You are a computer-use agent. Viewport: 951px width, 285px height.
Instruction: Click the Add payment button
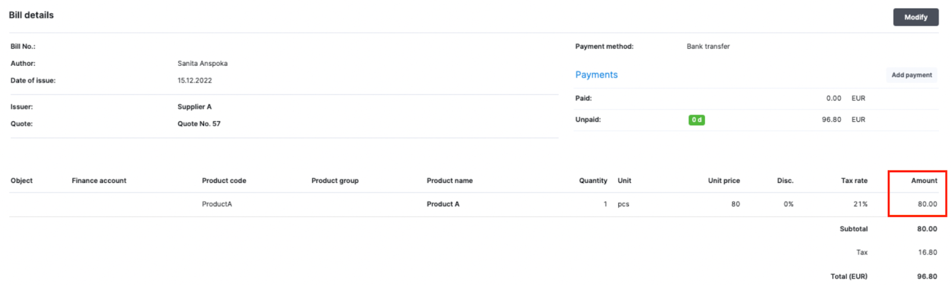(911, 75)
